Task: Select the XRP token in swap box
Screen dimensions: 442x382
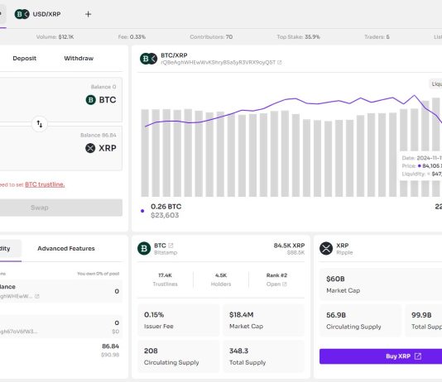Action: coord(101,148)
